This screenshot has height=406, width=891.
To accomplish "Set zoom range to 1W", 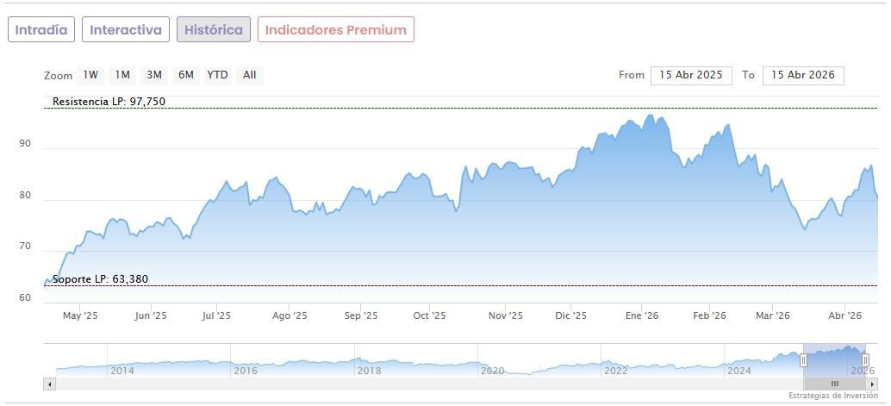I will (90, 75).
